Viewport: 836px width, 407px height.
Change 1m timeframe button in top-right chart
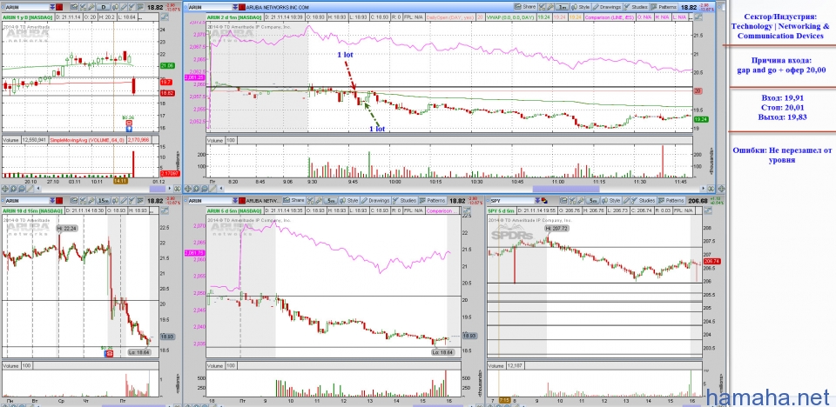(x=562, y=6)
